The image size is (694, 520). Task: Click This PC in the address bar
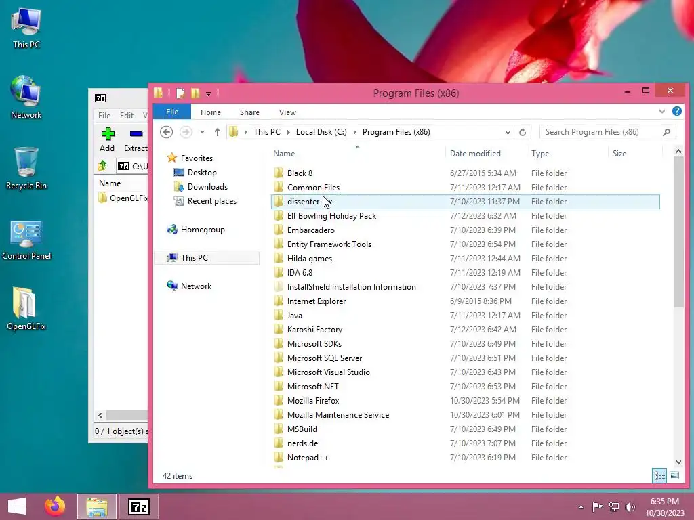tap(267, 132)
